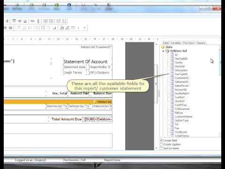Click the Same Width toolbar icon
225x169 pixels.
59,21
